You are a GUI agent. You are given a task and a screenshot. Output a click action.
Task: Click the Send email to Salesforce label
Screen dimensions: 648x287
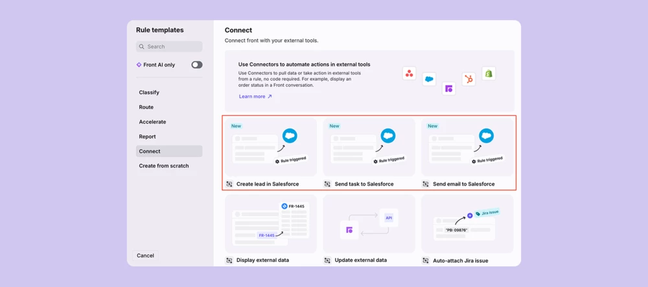click(x=464, y=184)
